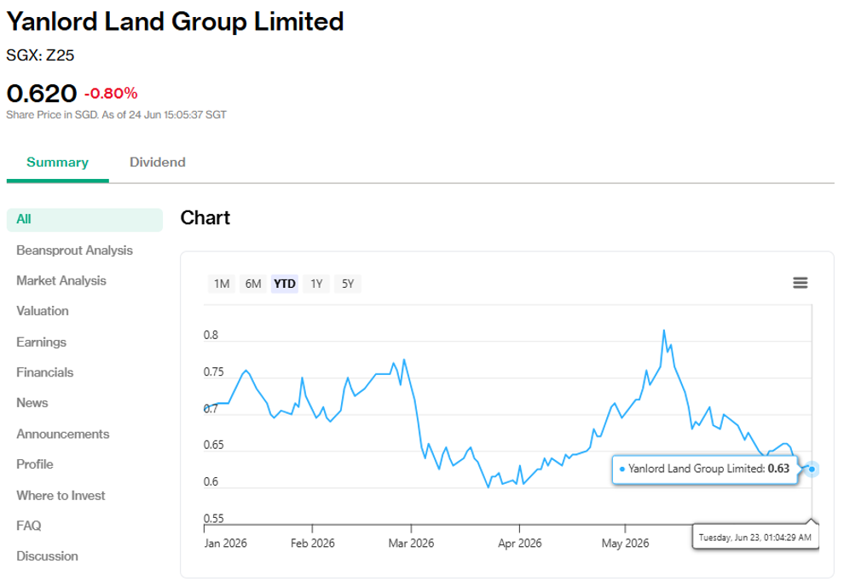Open the chart hamburger menu icon
The width and height of the screenshot is (844, 587).
coord(800,283)
